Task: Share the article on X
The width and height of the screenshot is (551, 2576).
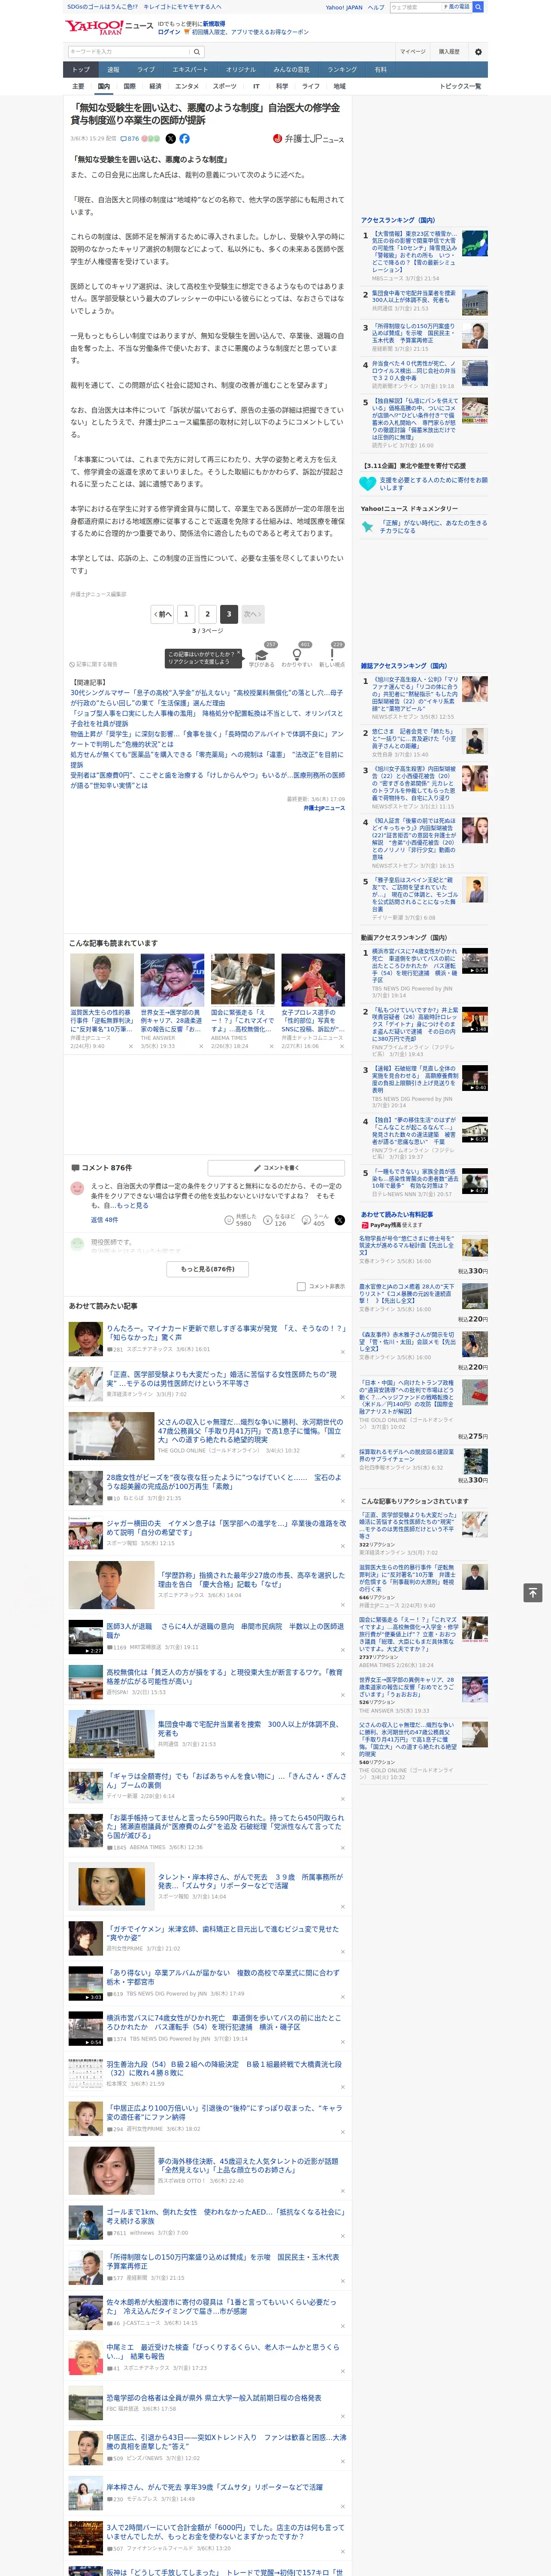Action: pos(170,139)
